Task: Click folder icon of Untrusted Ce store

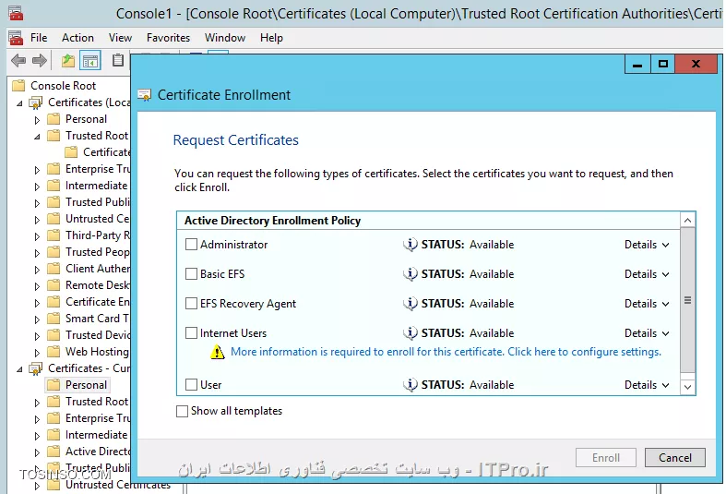Action: tap(54, 219)
